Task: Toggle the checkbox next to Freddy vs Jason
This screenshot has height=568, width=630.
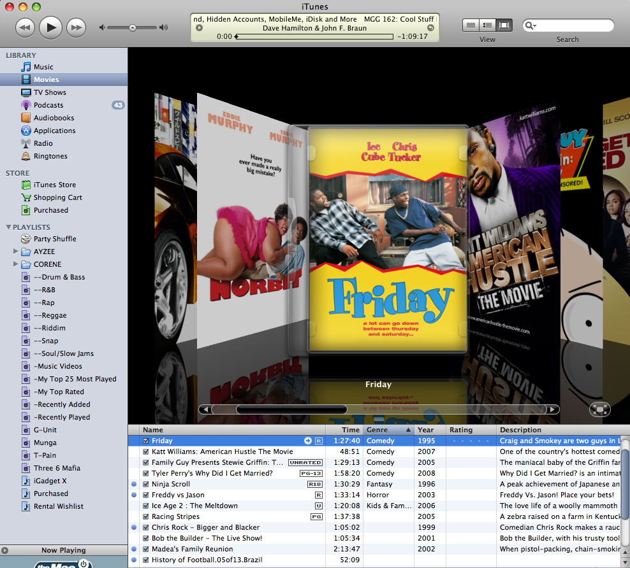Action: [146, 495]
